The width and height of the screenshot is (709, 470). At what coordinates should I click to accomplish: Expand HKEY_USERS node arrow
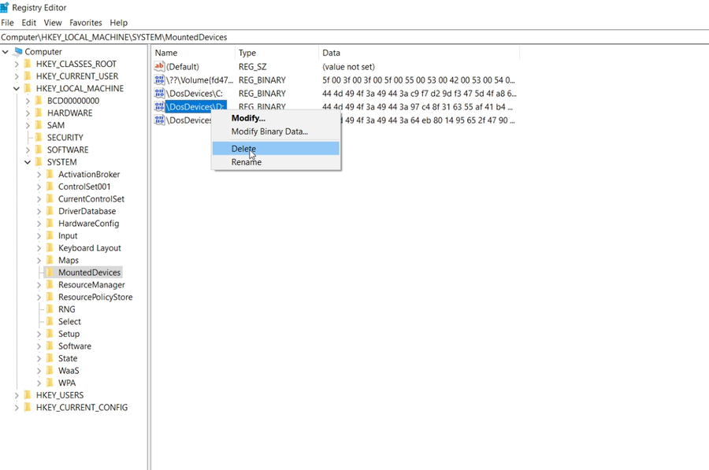17,395
